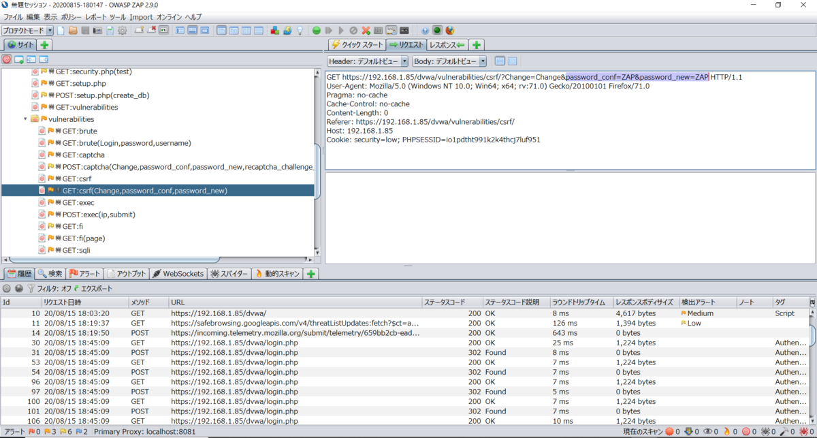Open the WebSockets tab

pos(178,274)
